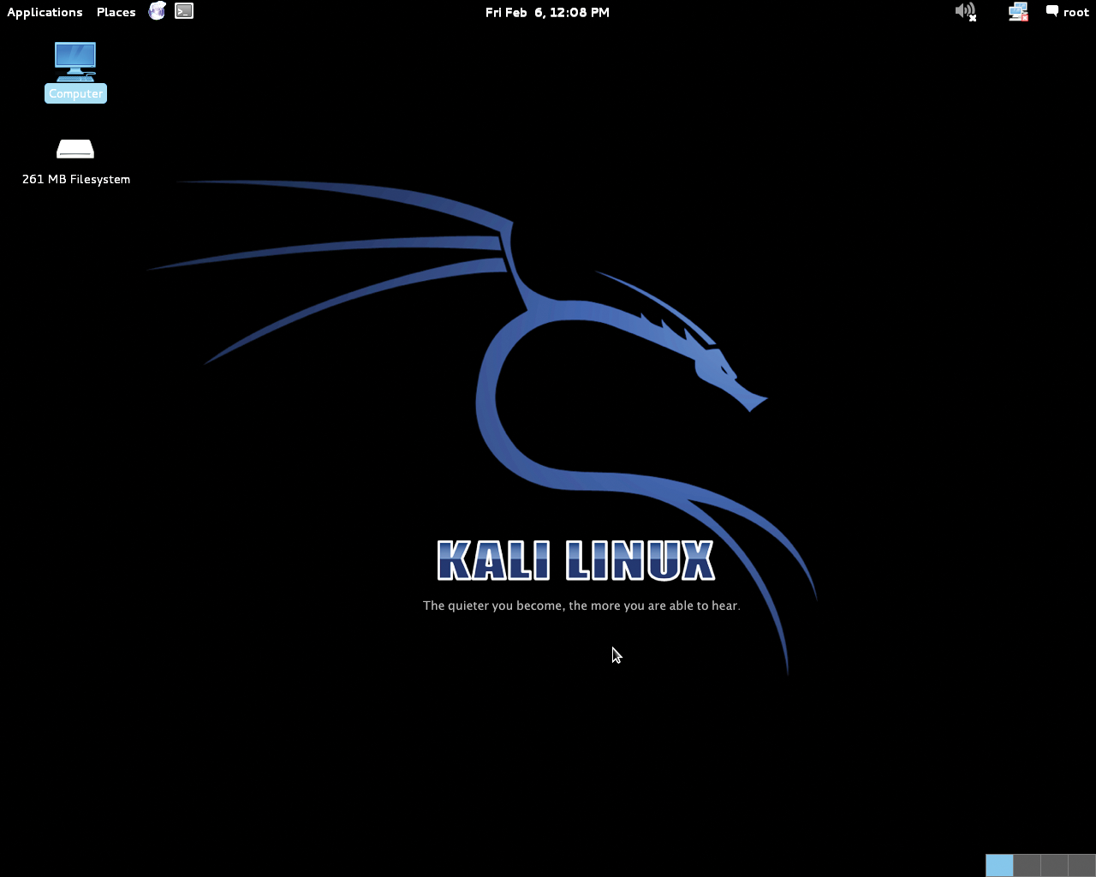
Task: Select the highlighted Computer icon label
Action: point(75,92)
